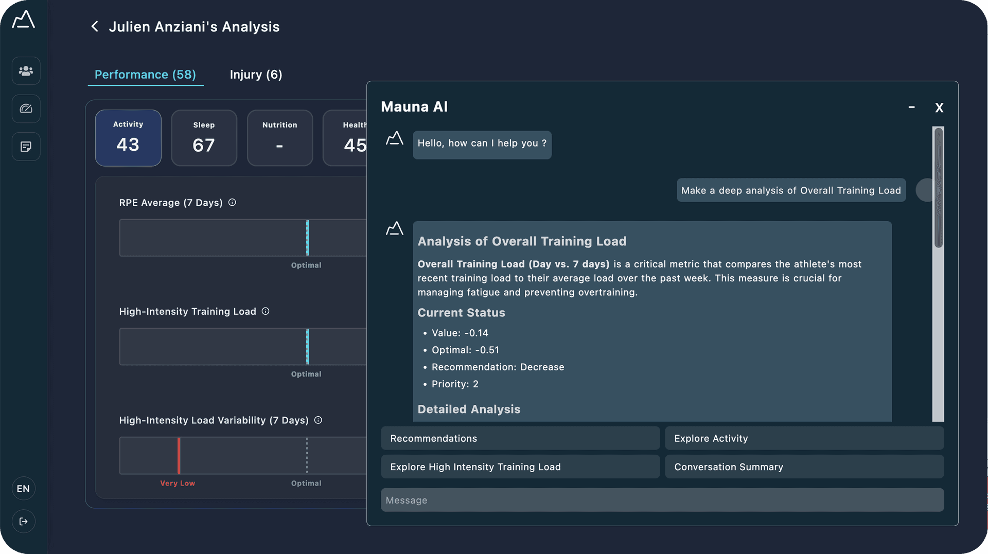
Task: Change language with the EN button
Action: 24,489
